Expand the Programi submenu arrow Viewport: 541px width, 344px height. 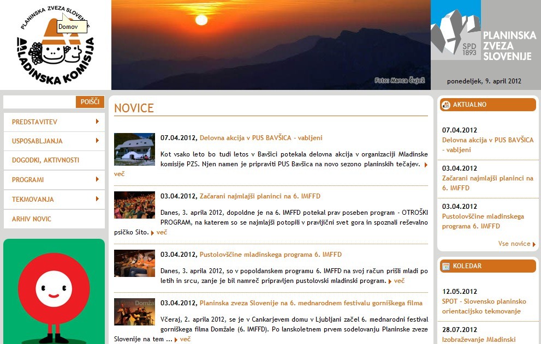coord(97,179)
